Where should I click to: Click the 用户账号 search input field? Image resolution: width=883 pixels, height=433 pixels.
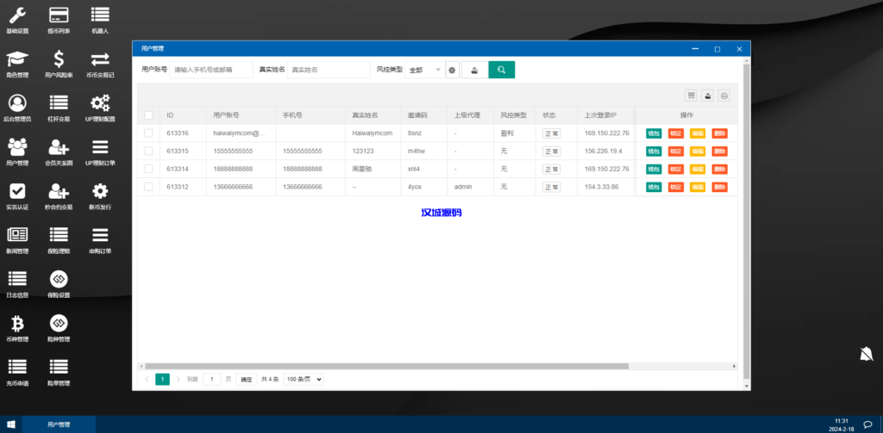pyautogui.click(x=211, y=70)
